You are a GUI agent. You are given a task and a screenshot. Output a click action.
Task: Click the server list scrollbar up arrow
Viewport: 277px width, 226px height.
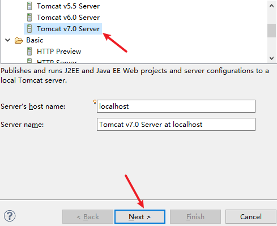271,6
